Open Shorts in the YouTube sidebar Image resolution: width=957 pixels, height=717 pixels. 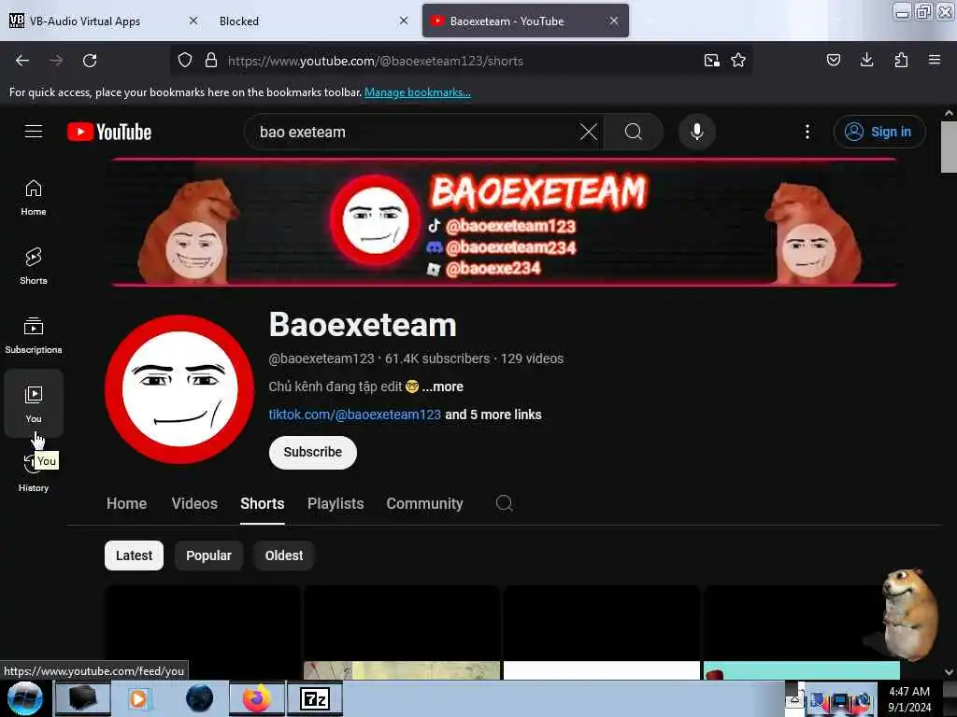coord(34,267)
